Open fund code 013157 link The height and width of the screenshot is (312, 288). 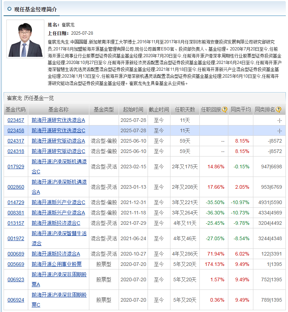point(16,223)
